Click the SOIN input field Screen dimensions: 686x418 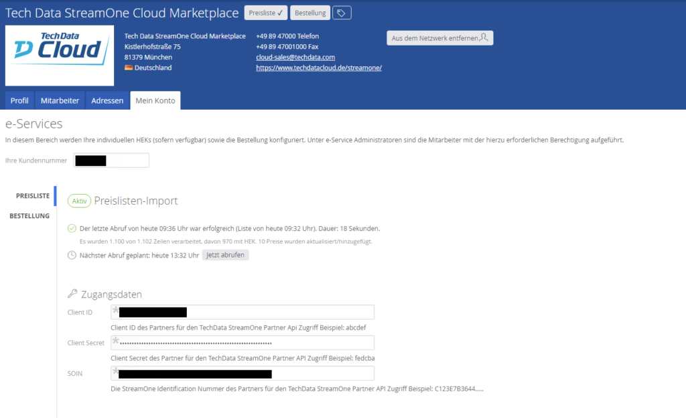coord(243,373)
